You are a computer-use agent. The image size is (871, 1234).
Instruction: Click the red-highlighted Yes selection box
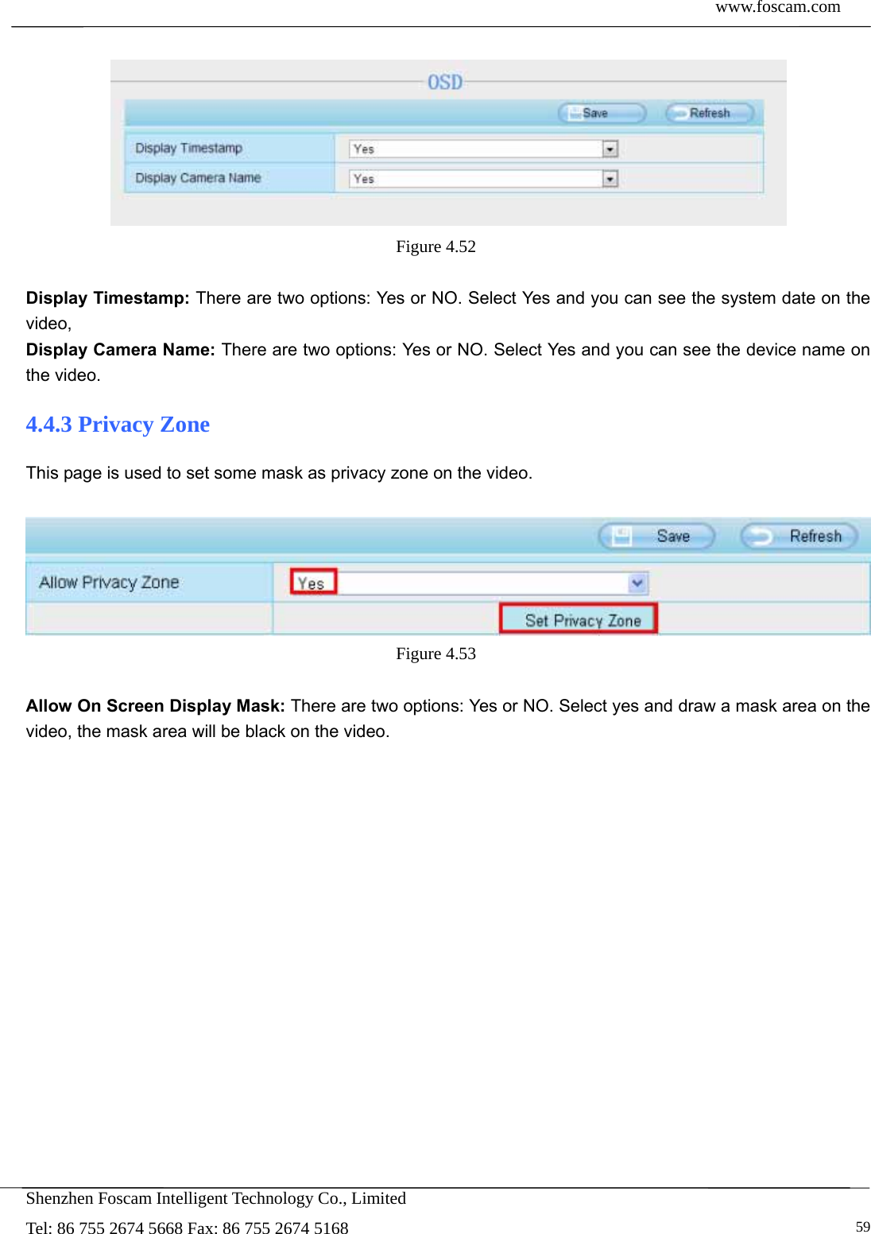312,583
